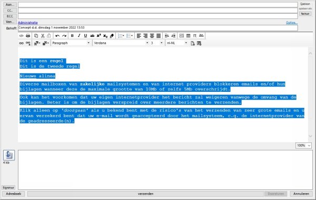Justify text with the full-align icon

pos(159,36)
